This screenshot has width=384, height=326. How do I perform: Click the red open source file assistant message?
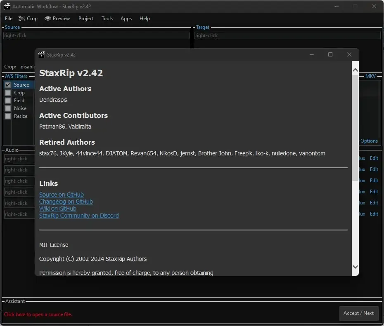tap(38, 314)
